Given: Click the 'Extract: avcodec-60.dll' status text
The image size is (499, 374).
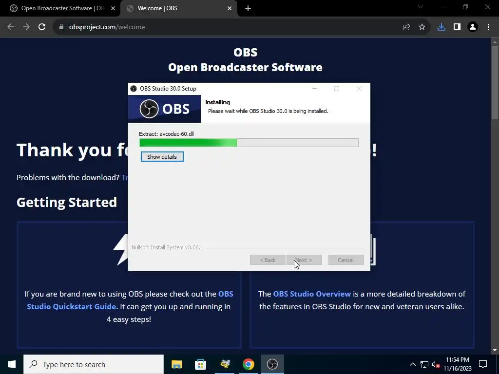Looking at the screenshot, I should pos(167,134).
